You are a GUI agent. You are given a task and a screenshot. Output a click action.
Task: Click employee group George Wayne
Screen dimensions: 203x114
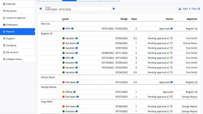[x=49, y=87]
